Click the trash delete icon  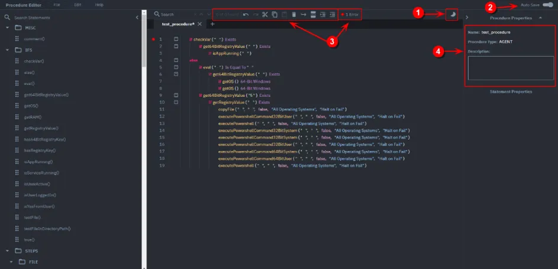pyautogui.click(x=294, y=14)
